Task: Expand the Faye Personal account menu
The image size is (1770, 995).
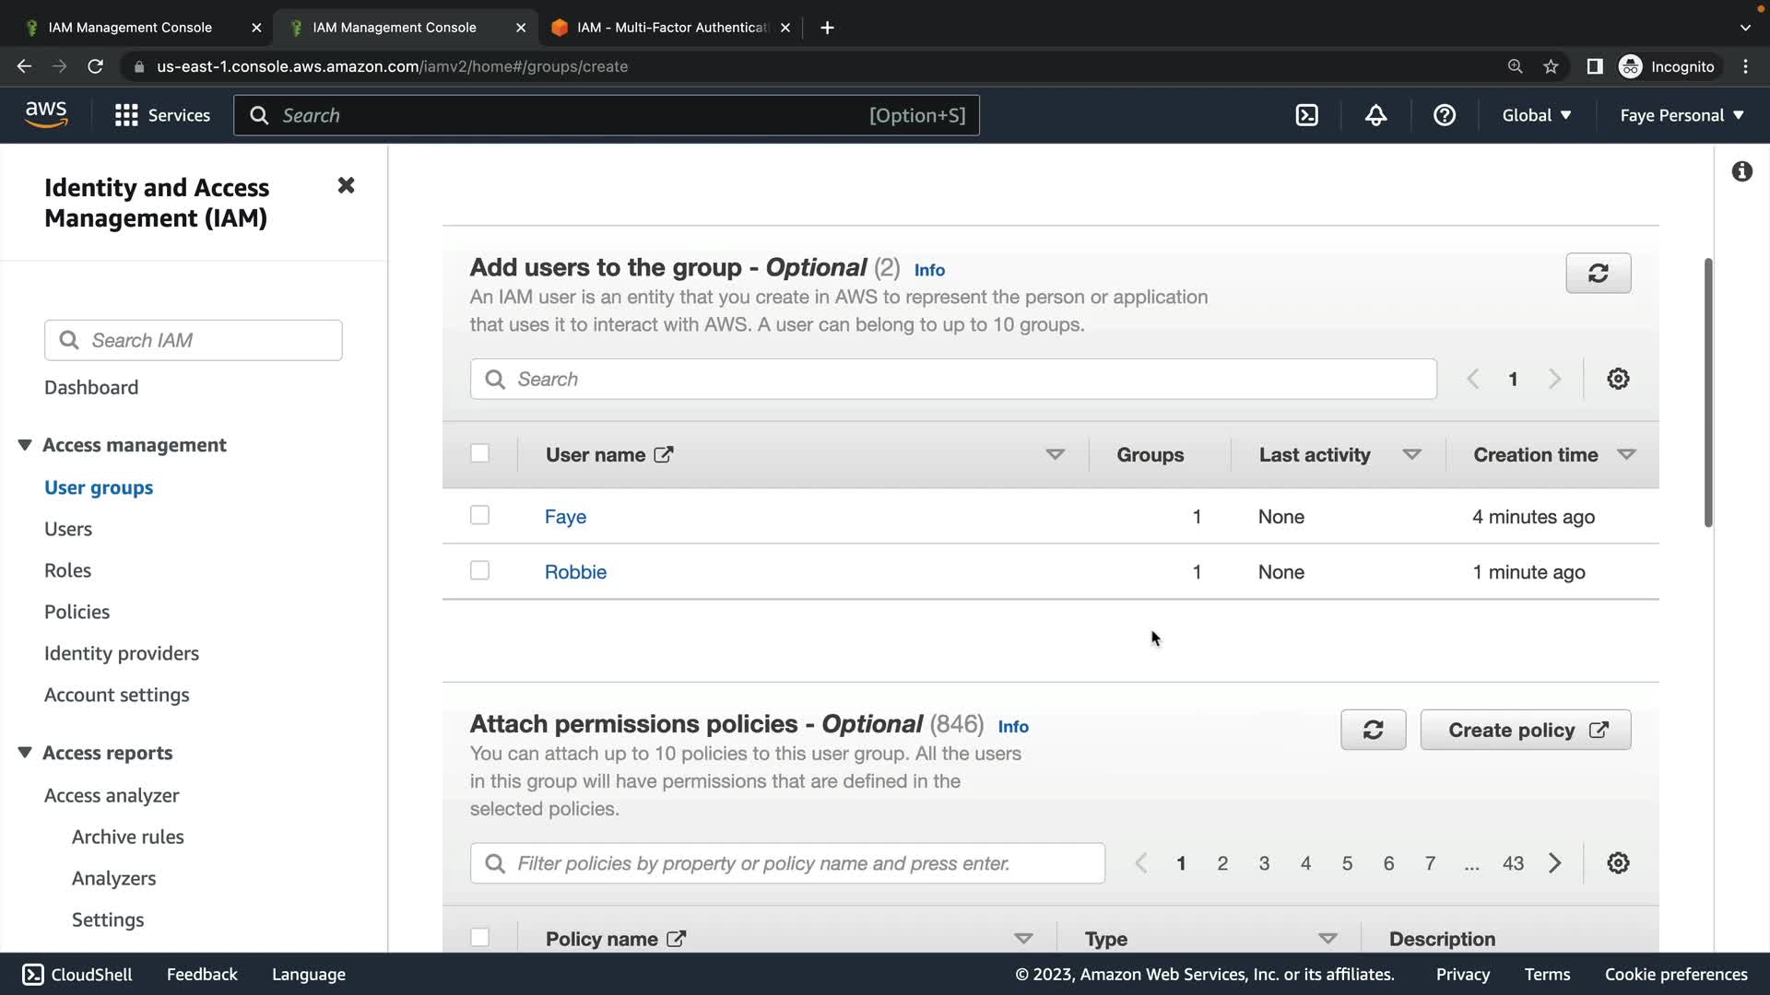Action: click(1681, 115)
